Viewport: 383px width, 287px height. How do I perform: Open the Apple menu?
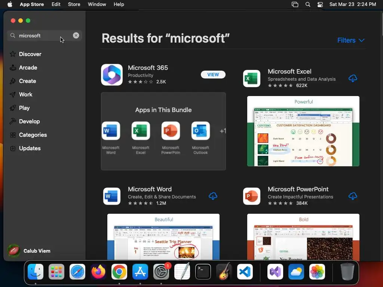(x=10, y=4)
